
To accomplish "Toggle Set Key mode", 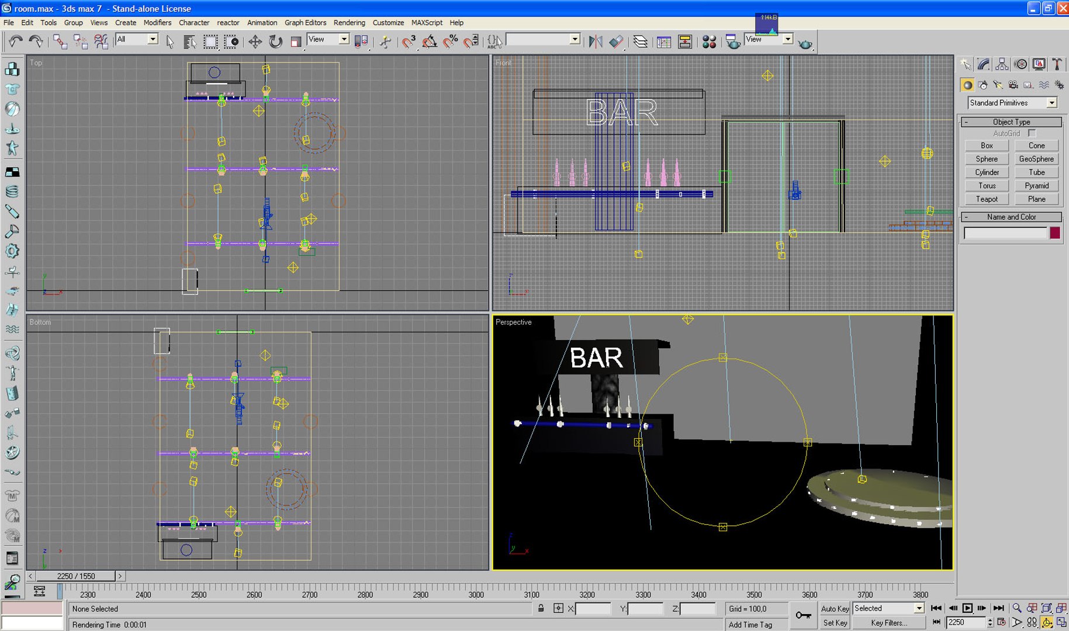I will (x=835, y=623).
